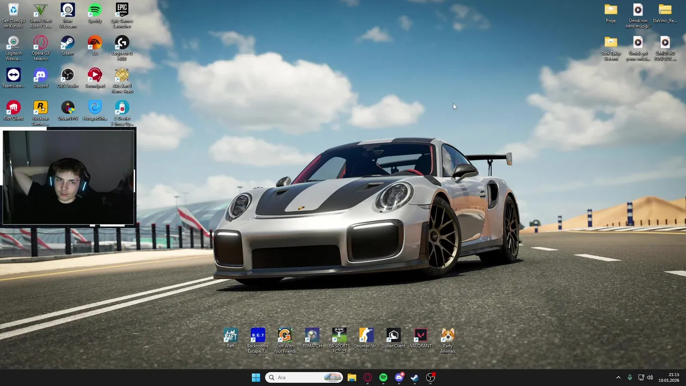Image resolution: width=686 pixels, height=386 pixels.
Task: Open the Geri Dönüşüm Kutusu recycle bin
Action: 13,16
